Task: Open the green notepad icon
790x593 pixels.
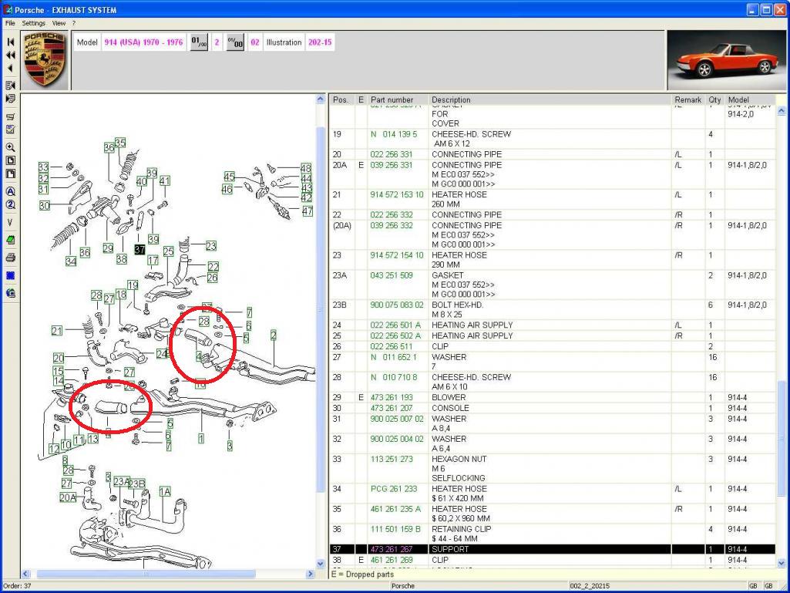Action: [x=10, y=240]
